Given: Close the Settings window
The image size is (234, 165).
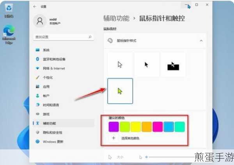Looking at the screenshot, I should coord(207,5).
